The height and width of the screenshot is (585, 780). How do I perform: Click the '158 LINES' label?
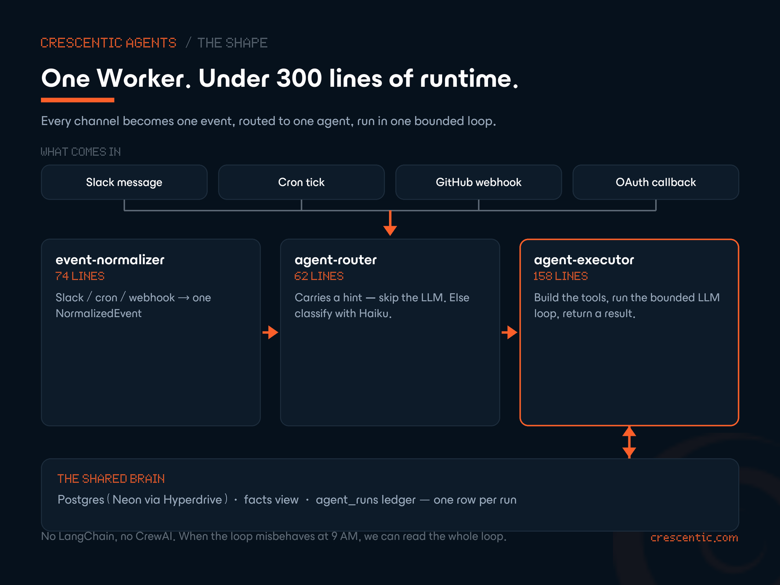561,276
